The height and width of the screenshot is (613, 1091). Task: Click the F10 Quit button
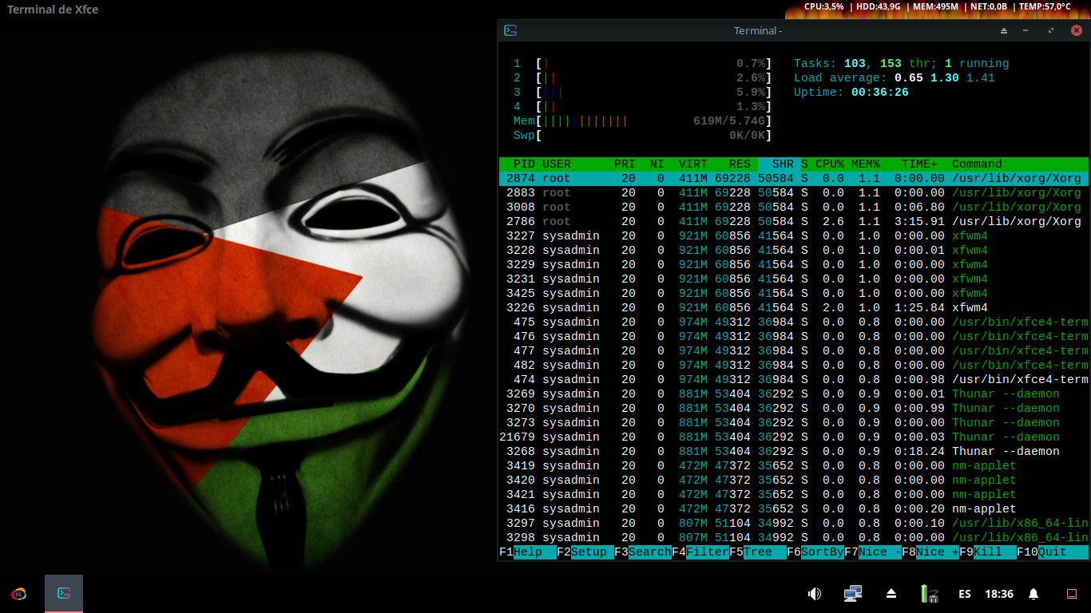(1062, 552)
